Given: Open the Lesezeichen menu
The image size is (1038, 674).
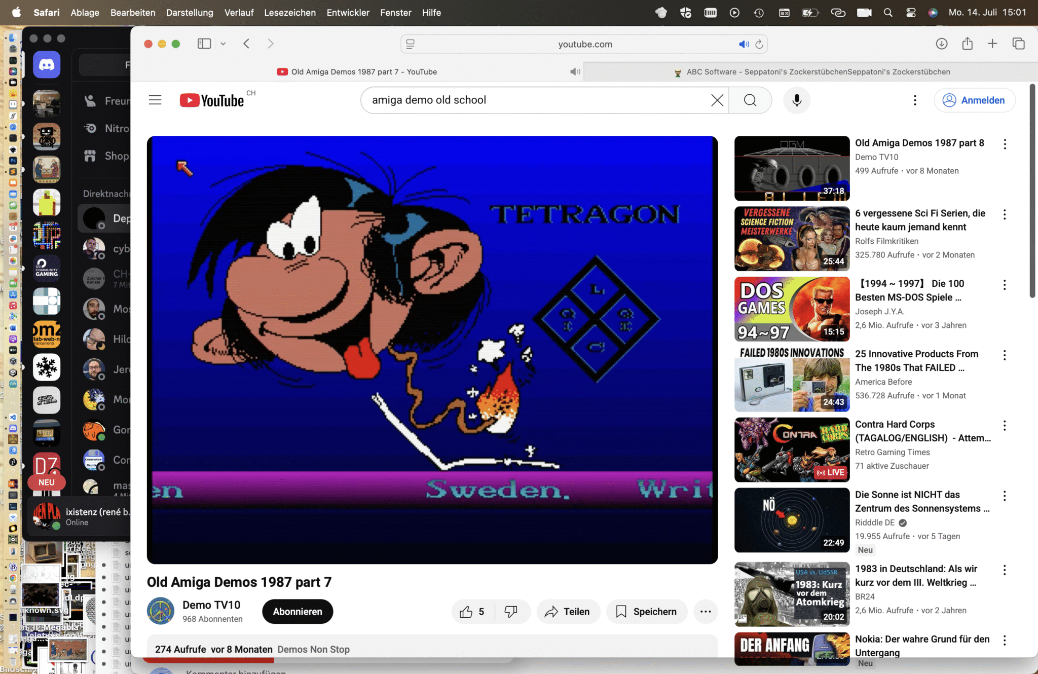Looking at the screenshot, I should click(x=289, y=13).
